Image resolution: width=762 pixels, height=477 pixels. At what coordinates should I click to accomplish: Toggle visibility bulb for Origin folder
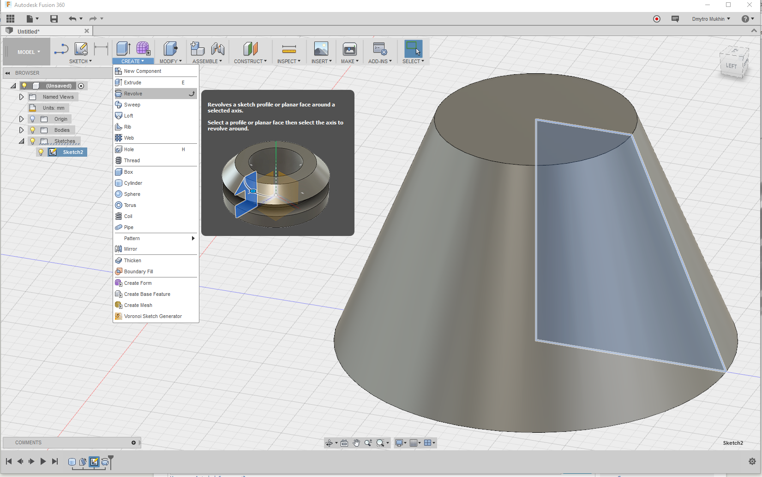33,119
